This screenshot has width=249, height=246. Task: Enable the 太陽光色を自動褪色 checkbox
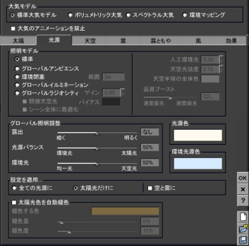click(14, 202)
